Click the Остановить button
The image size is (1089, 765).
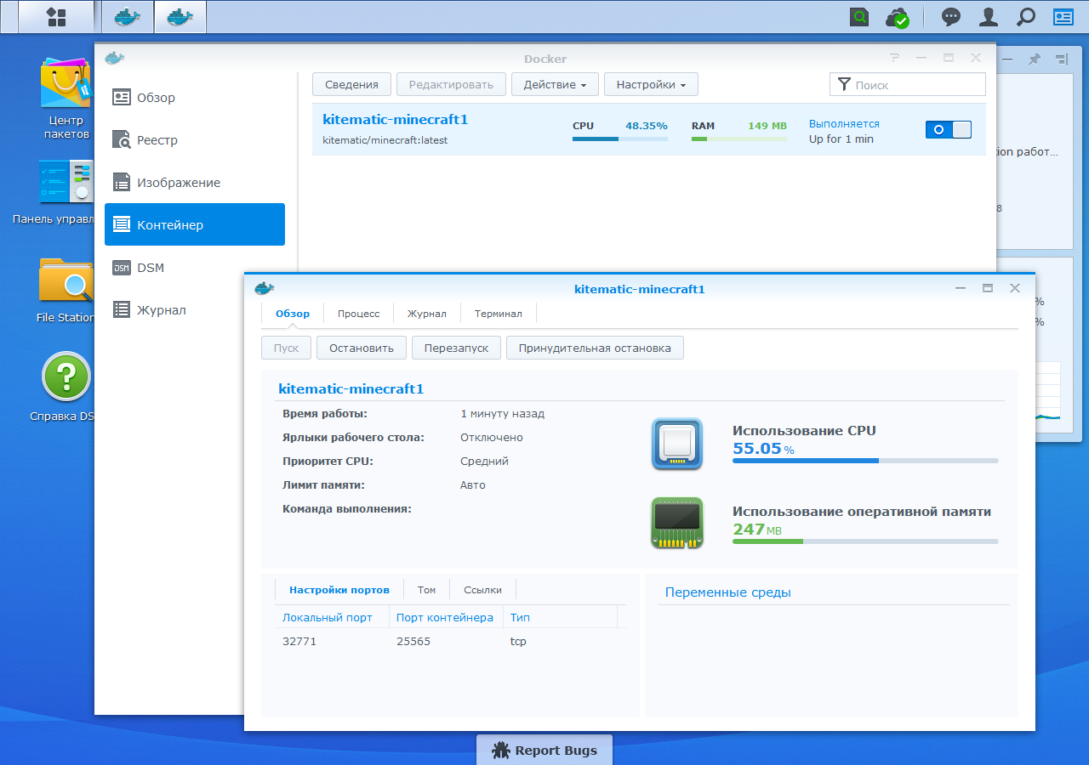362,348
